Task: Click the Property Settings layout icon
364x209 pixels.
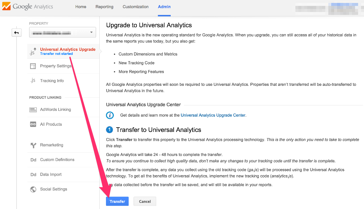Action: pyautogui.click(x=33, y=66)
